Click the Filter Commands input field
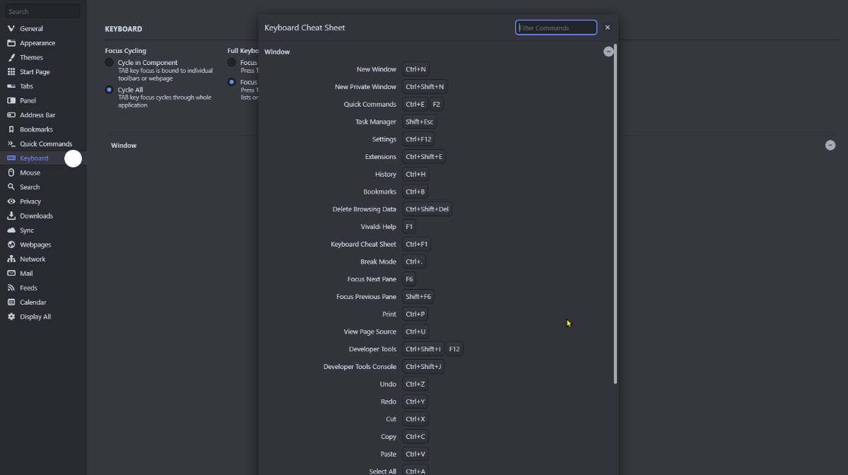848x475 pixels. click(x=556, y=28)
